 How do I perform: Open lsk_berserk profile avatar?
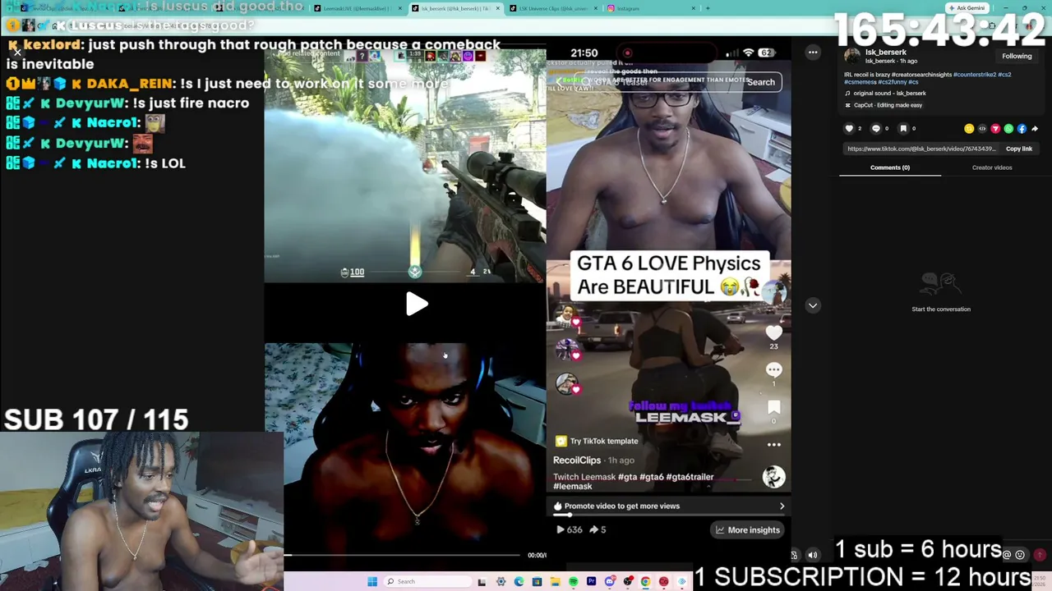coord(852,56)
